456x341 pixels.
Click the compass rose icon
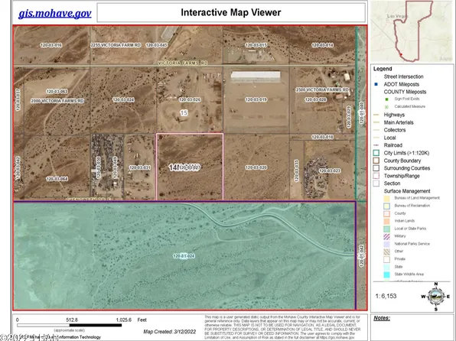click(x=435, y=296)
